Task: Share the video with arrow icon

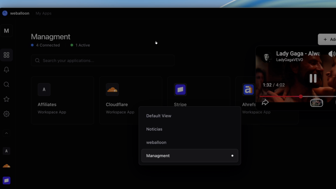Action: (x=265, y=102)
